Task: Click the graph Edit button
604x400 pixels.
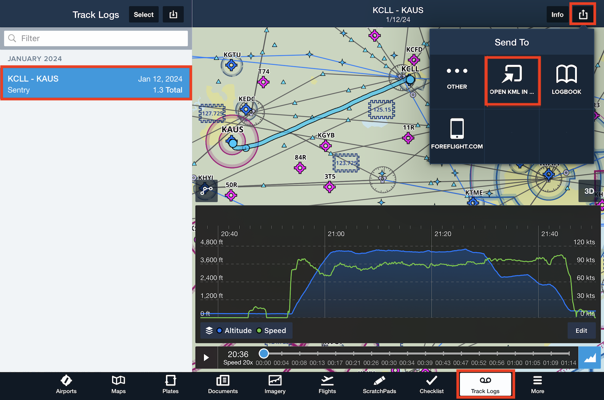Action: [581, 330]
